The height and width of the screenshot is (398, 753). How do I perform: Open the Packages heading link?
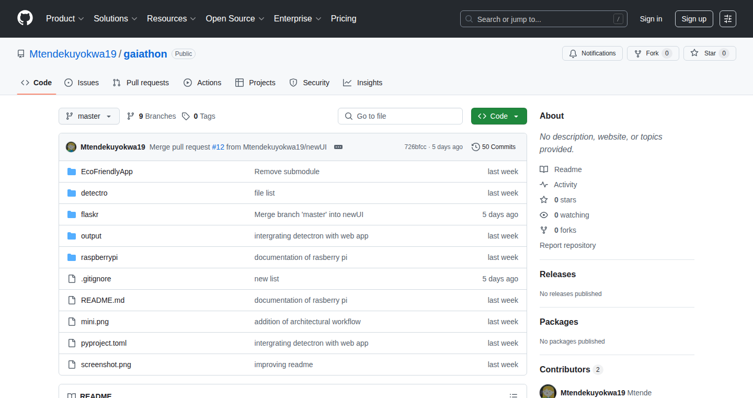(559, 322)
